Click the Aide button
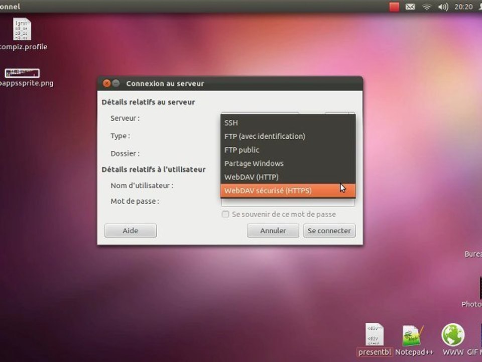This screenshot has width=482, height=362. [x=131, y=231]
